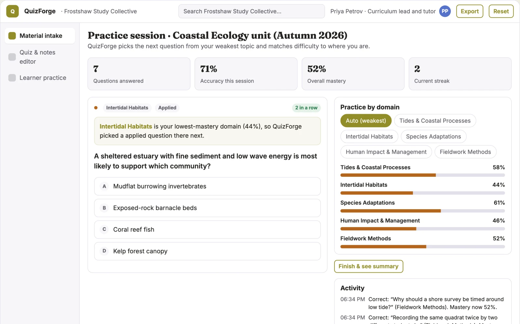
Task: Click the Current streak stat card
Action: pos(460,74)
